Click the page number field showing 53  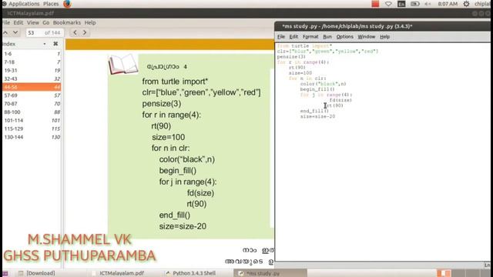point(34,32)
